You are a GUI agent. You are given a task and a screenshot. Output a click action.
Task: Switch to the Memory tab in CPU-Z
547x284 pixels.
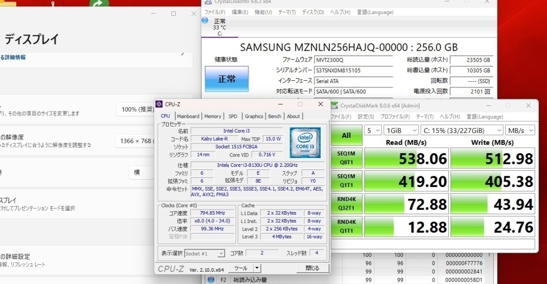click(x=213, y=116)
